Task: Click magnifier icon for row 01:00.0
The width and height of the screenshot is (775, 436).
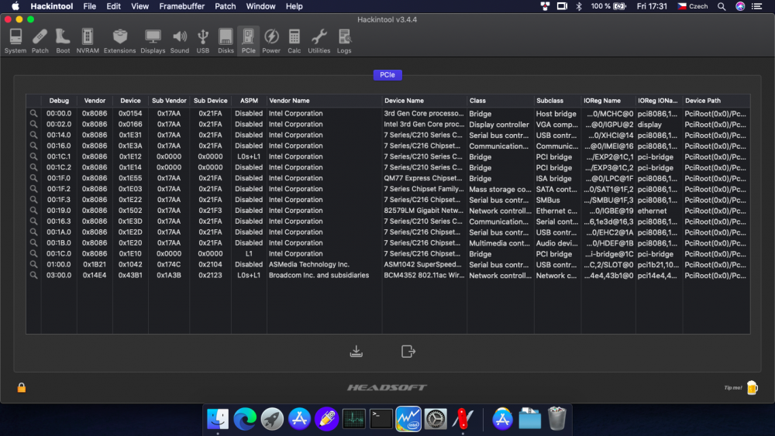Action: tap(33, 264)
